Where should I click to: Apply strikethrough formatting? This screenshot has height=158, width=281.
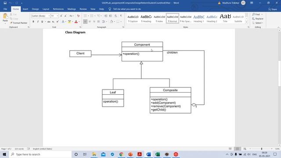coord(49,22)
